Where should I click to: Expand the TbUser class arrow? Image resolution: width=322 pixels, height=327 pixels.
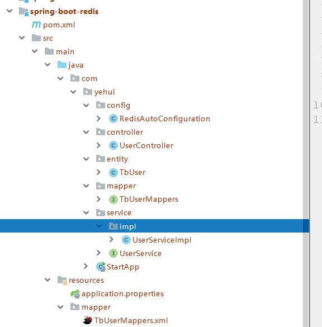coord(98,172)
